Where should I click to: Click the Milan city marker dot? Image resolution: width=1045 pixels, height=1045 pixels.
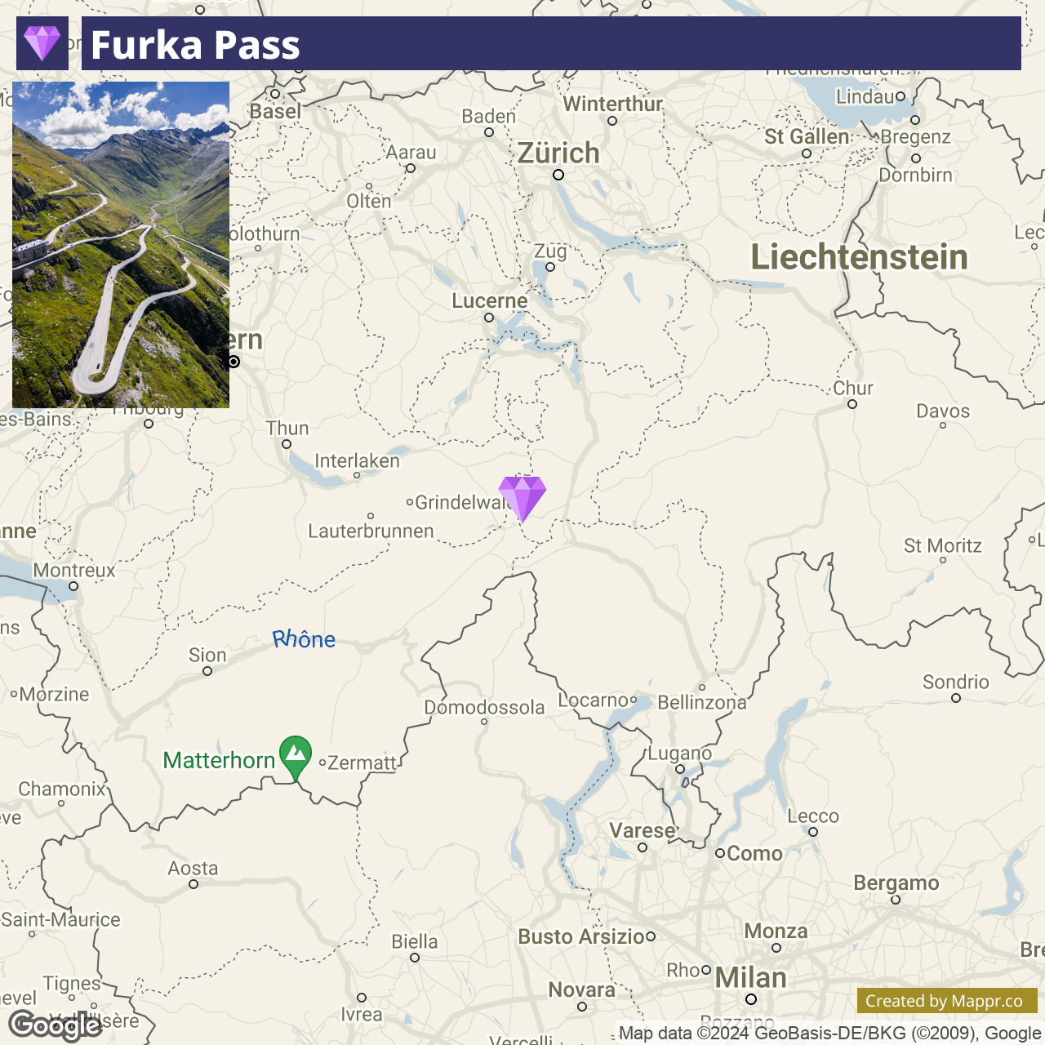click(751, 999)
